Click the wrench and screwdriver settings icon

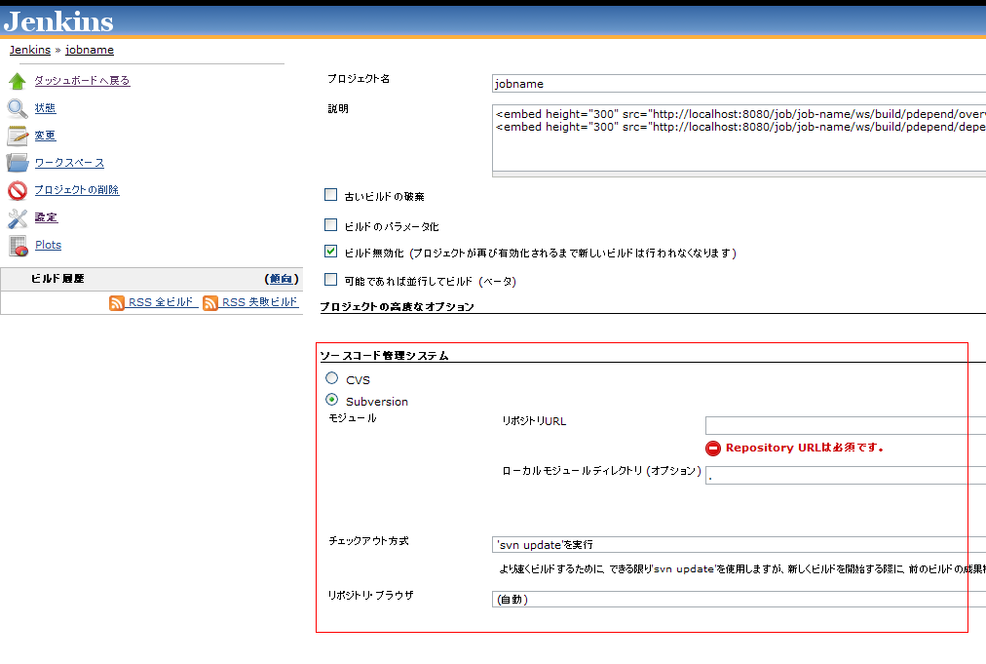[x=18, y=217]
